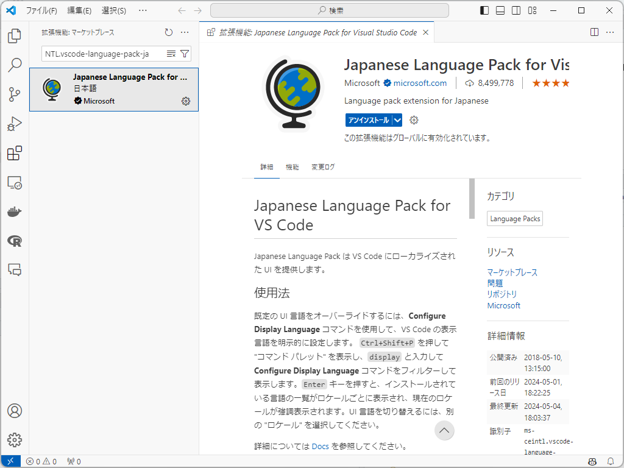624x468 pixels.
Task: Expand hidden menu items with ellipsis
Action: click(143, 10)
